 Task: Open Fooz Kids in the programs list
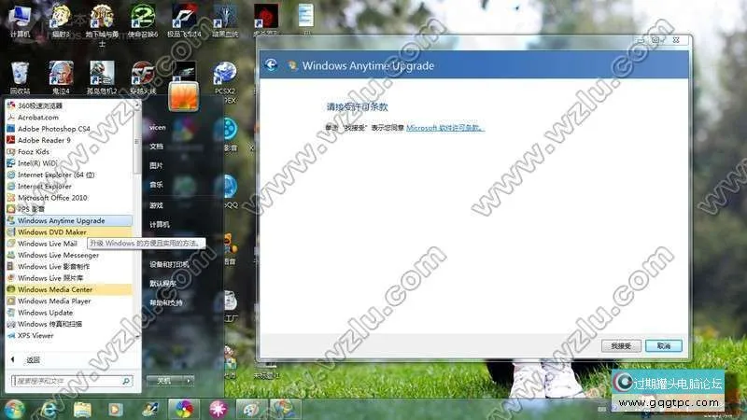[69, 151]
